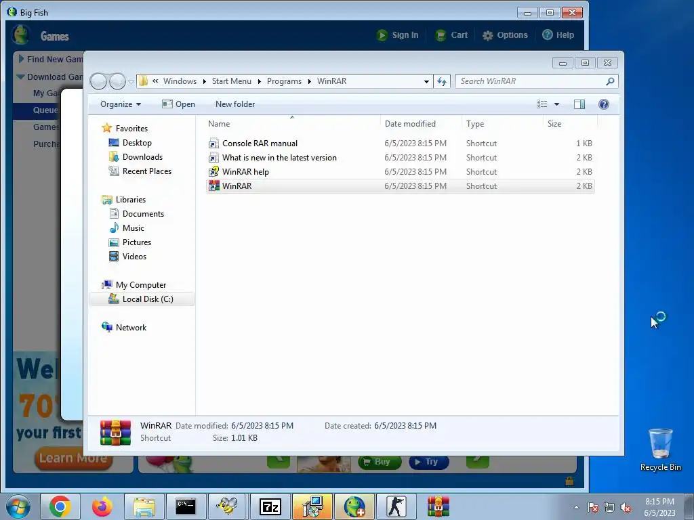Image resolution: width=694 pixels, height=520 pixels.
Task: Click the refresh button beside the address bar
Action: coord(442,81)
